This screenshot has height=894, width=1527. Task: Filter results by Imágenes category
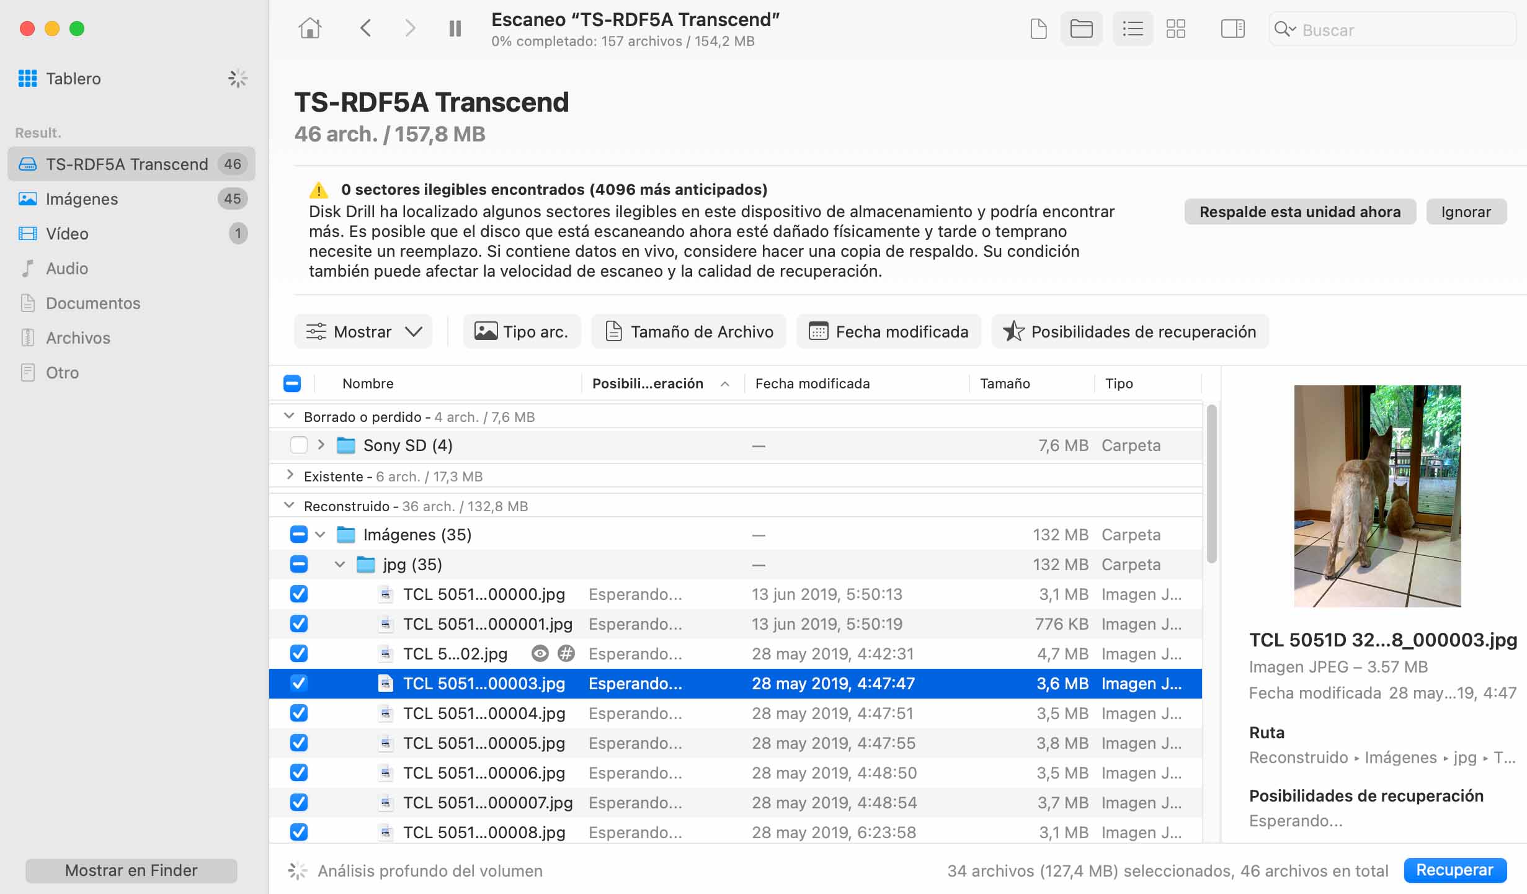click(131, 199)
